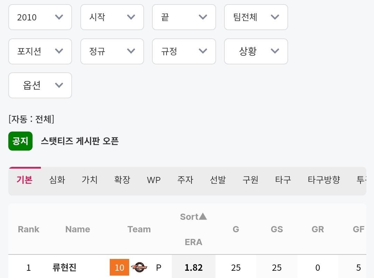Expand the 팀전체 team filter
Viewport: 374px width, 278px height.
pos(256,17)
